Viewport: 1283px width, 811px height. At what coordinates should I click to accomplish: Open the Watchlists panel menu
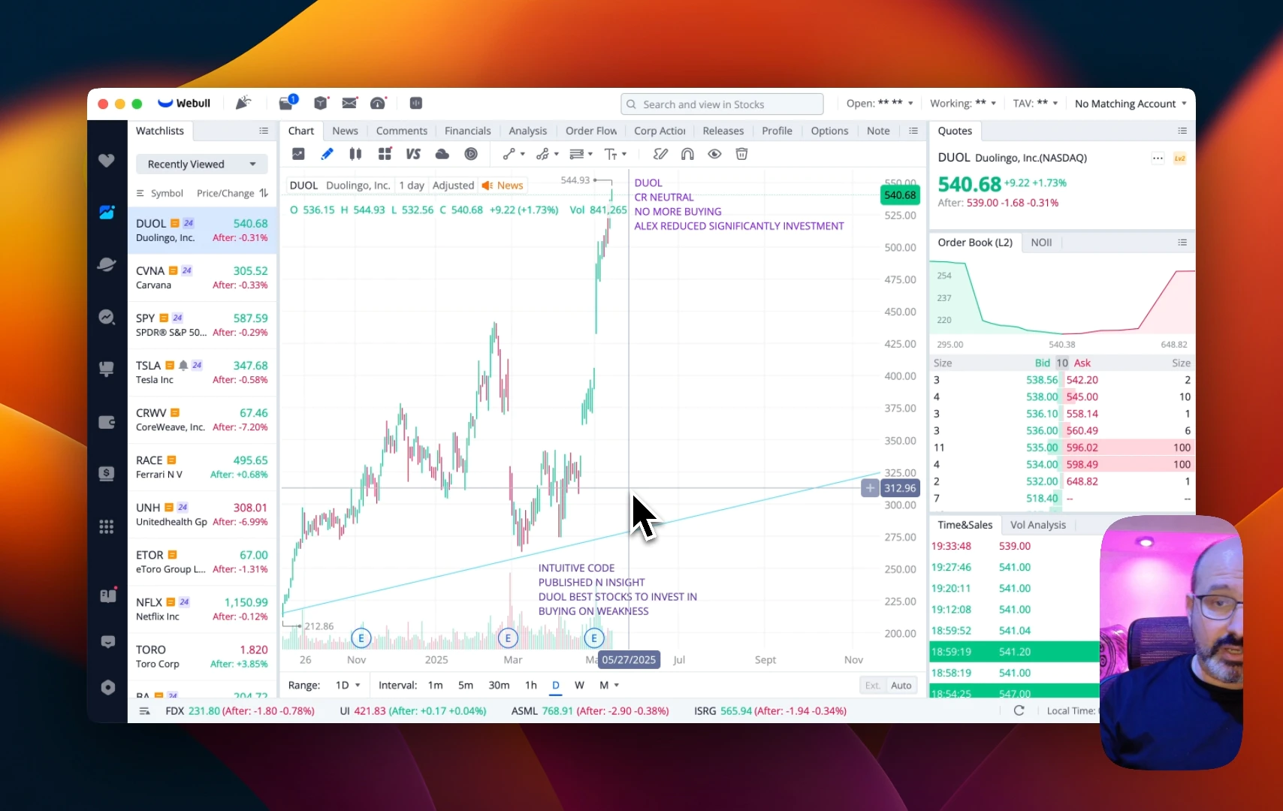(264, 131)
